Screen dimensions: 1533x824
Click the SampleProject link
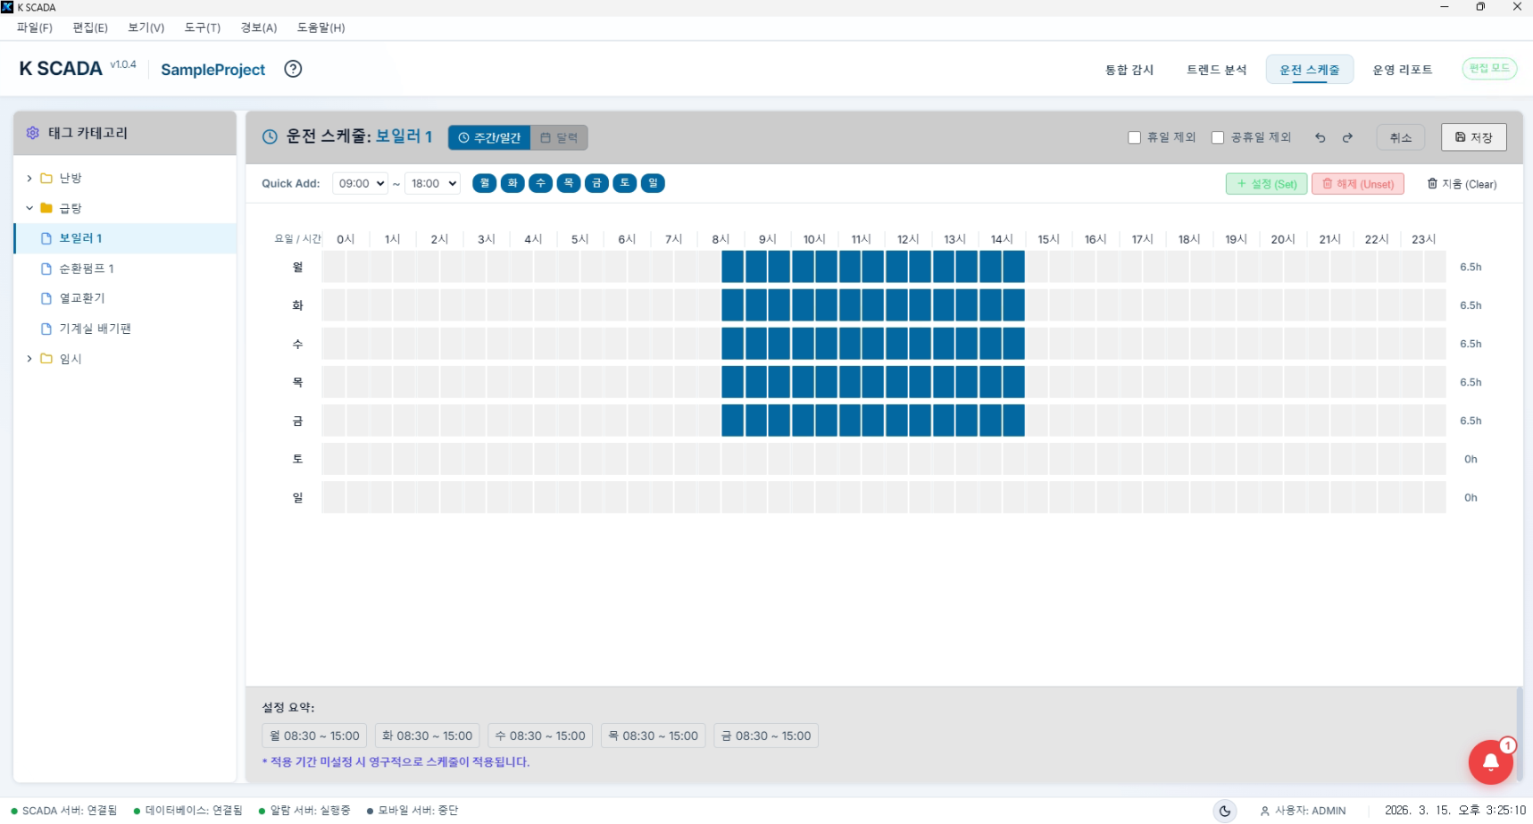(212, 70)
